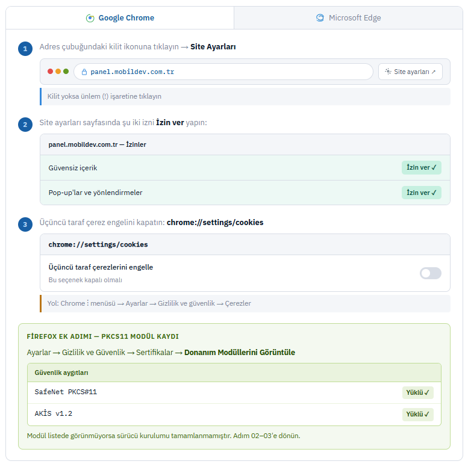
Task: Click the green window dot
Action: [66, 71]
